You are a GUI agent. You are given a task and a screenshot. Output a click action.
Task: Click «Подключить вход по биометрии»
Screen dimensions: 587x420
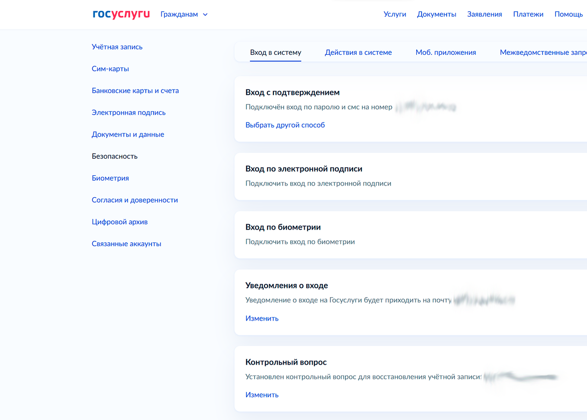coord(300,241)
